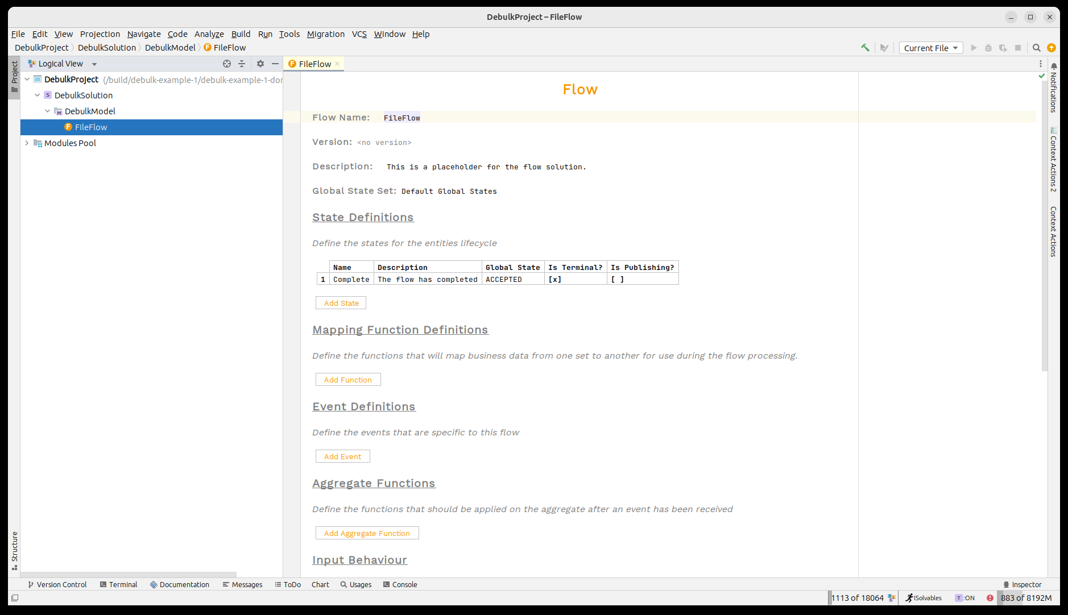Collapse the DebulkSolution tree node
1068x615 pixels.
[x=38, y=95]
